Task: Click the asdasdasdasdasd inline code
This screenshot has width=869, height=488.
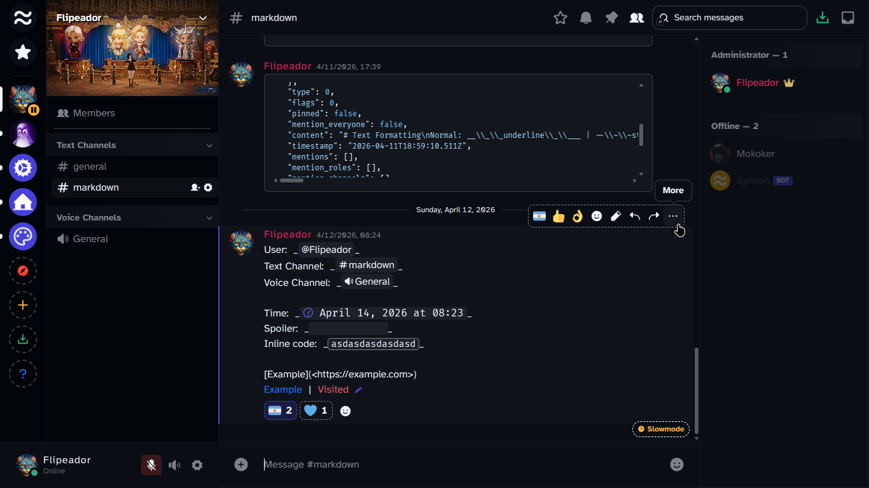Action: pyautogui.click(x=373, y=344)
